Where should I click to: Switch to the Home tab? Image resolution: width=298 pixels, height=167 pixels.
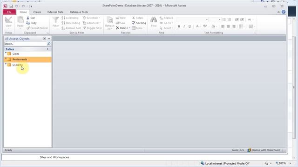coord(23,12)
